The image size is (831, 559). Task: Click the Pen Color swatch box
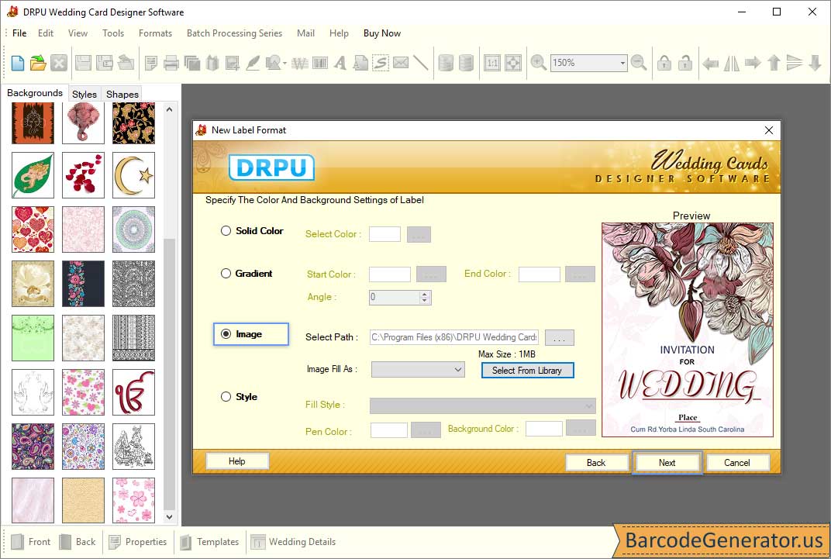(x=389, y=430)
